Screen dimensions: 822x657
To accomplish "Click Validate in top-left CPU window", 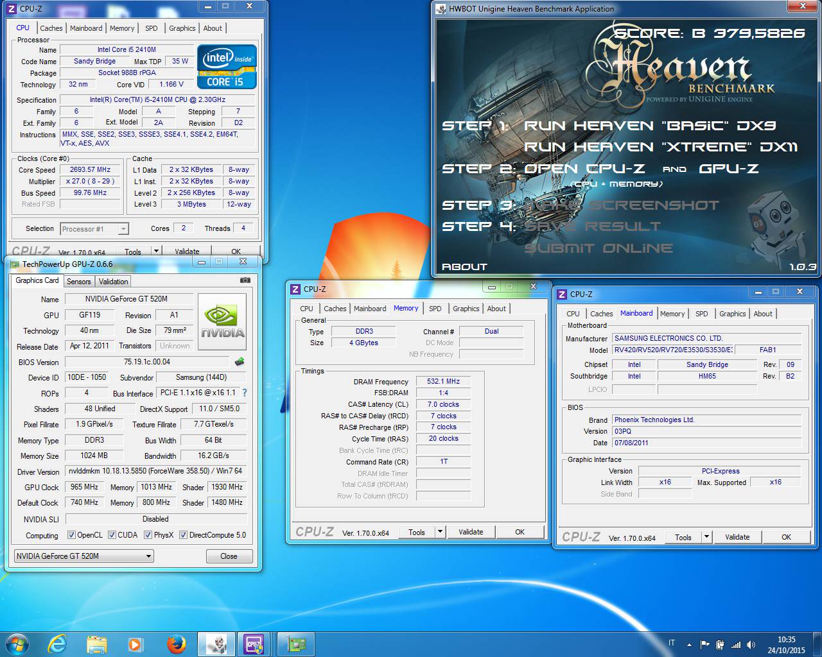I will click(x=187, y=251).
